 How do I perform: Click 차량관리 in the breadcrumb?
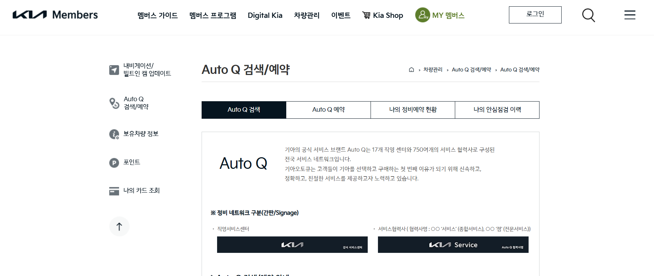tap(433, 70)
